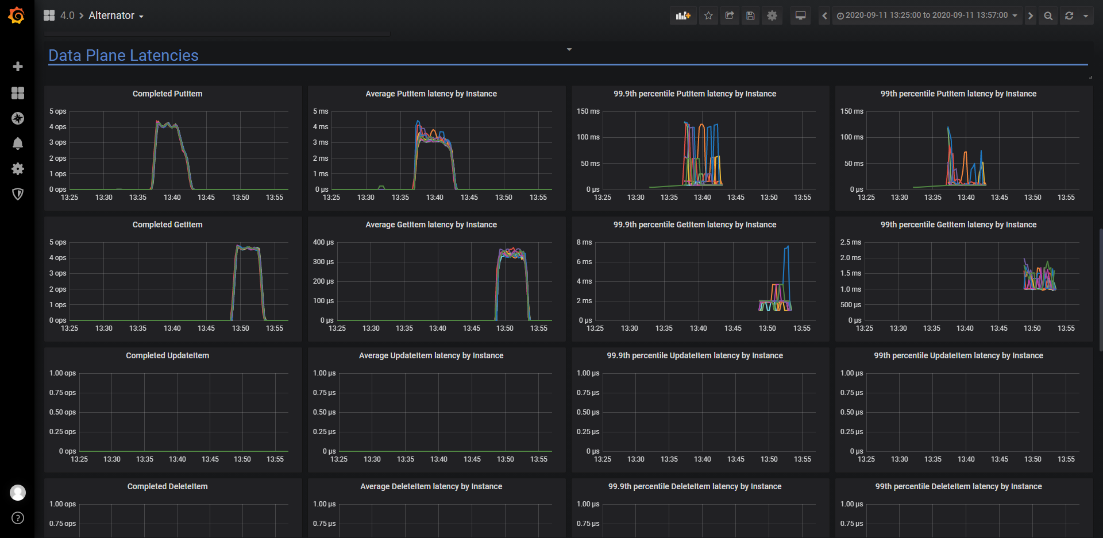Open the time range picker dropdown
The image size is (1103, 538).
pyautogui.click(x=927, y=16)
